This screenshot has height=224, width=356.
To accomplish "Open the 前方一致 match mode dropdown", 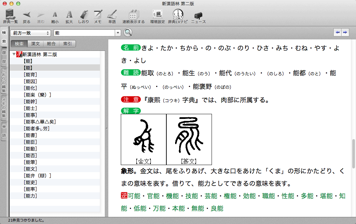I will (30, 33).
